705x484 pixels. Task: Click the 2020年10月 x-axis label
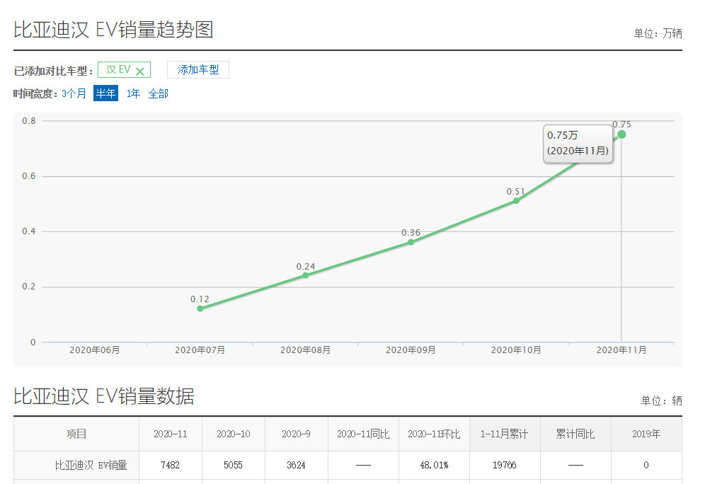point(516,350)
